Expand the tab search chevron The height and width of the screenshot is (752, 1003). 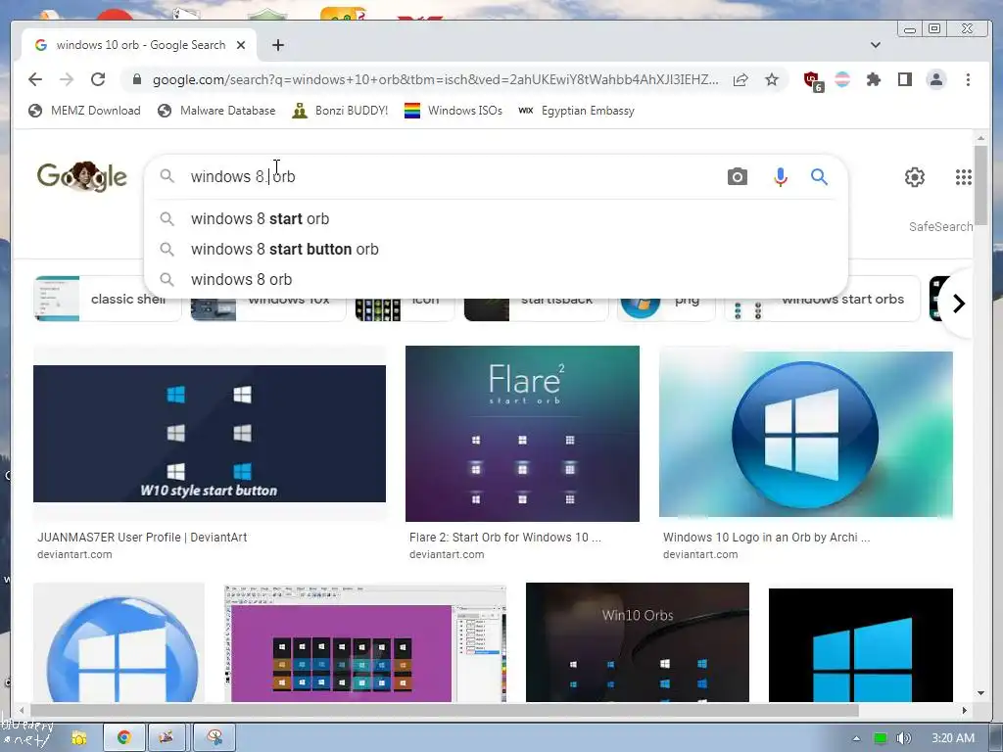[876, 45]
